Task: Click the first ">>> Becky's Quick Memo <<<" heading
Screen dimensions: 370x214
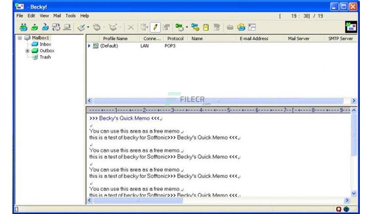Action: tap(124, 118)
